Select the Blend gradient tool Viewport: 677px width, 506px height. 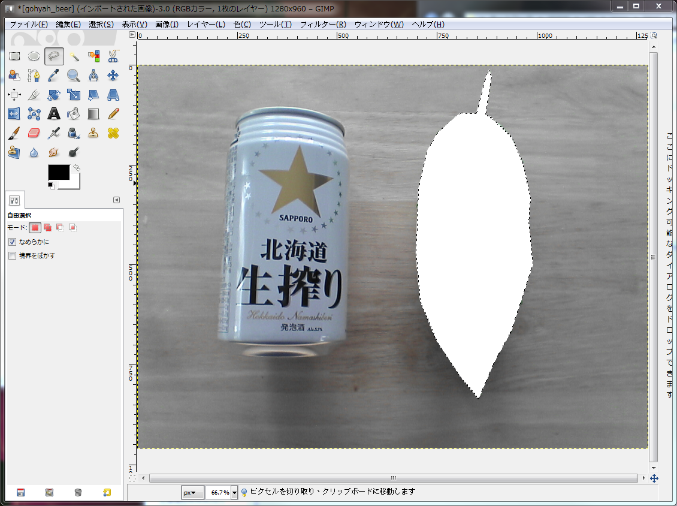pyautogui.click(x=93, y=114)
